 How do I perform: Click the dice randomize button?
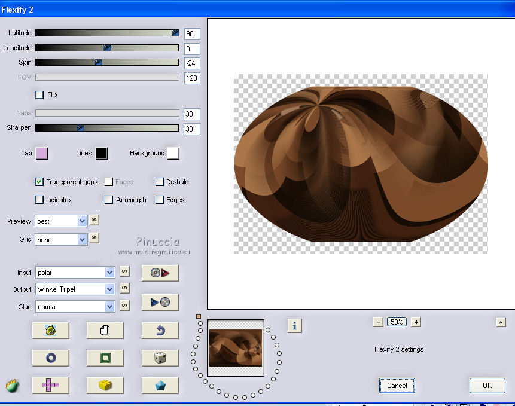[x=160, y=358]
